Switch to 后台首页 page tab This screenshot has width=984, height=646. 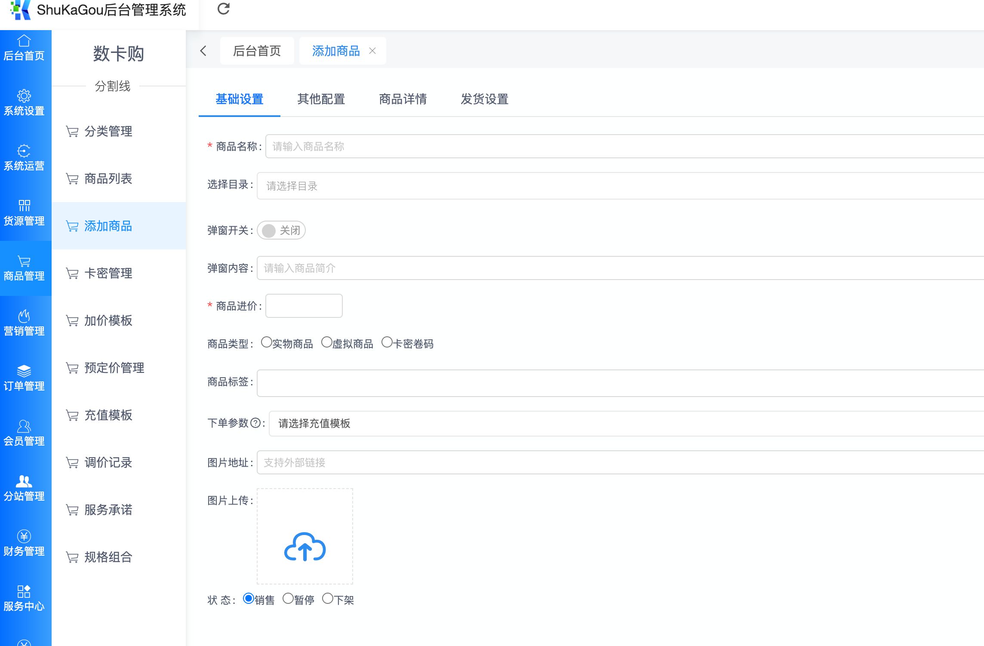point(257,51)
